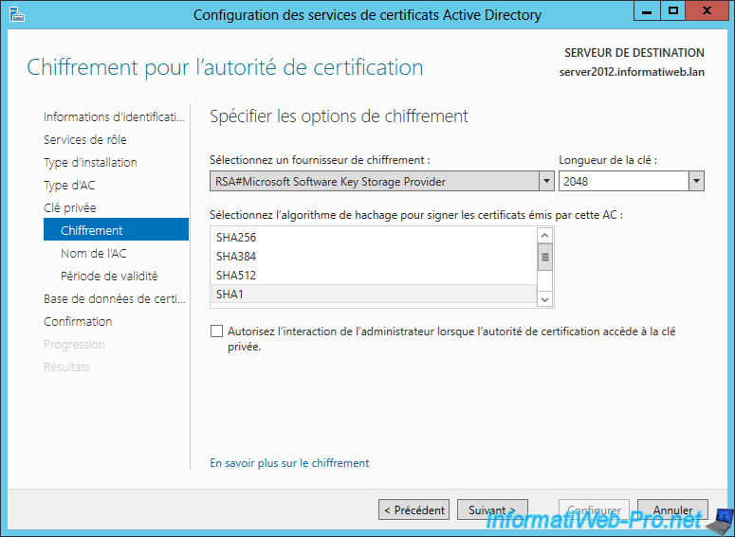Go to Clé privée step
735x537 pixels.
(70, 207)
